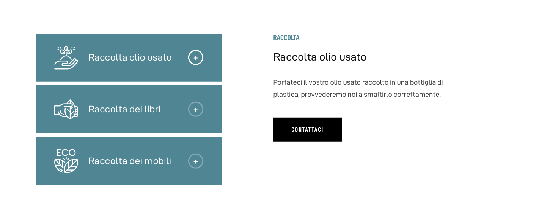Click the word "correttamente" in the description

(x=417, y=95)
